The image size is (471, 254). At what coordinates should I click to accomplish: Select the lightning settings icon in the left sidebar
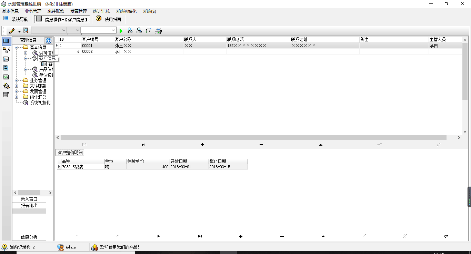coord(6,86)
